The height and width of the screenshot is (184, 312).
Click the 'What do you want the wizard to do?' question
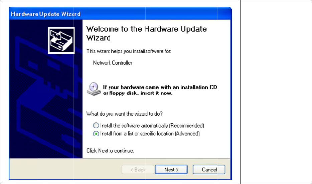(x=124, y=114)
